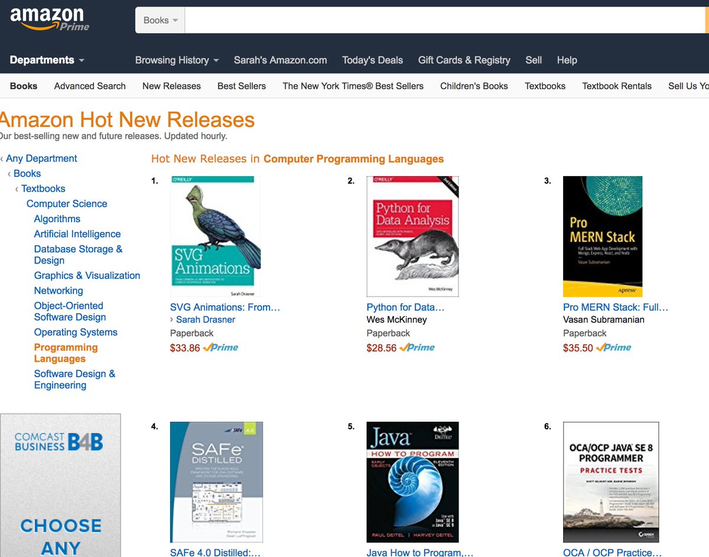Image resolution: width=709 pixels, height=557 pixels.
Task: Select the Books tab in the navigation
Action: 23,86
